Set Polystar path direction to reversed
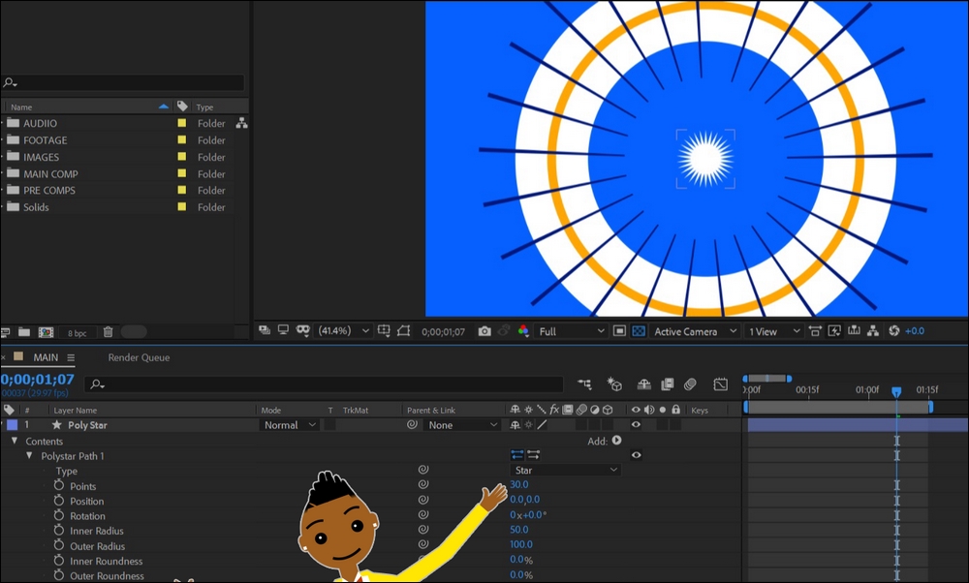The width and height of the screenshot is (969, 583). point(533,455)
